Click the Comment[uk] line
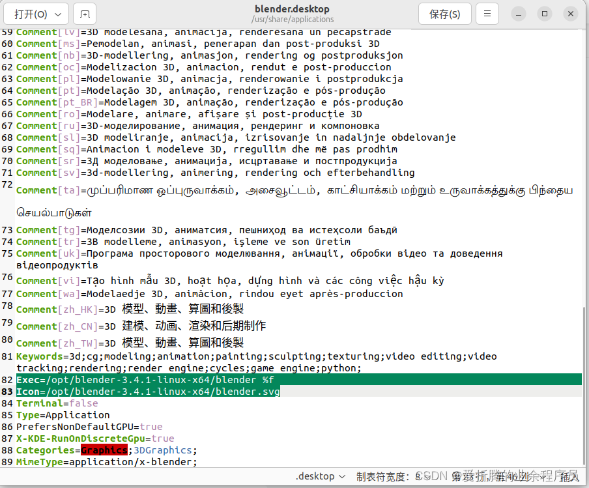The image size is (589, 488). click(259, 259)
